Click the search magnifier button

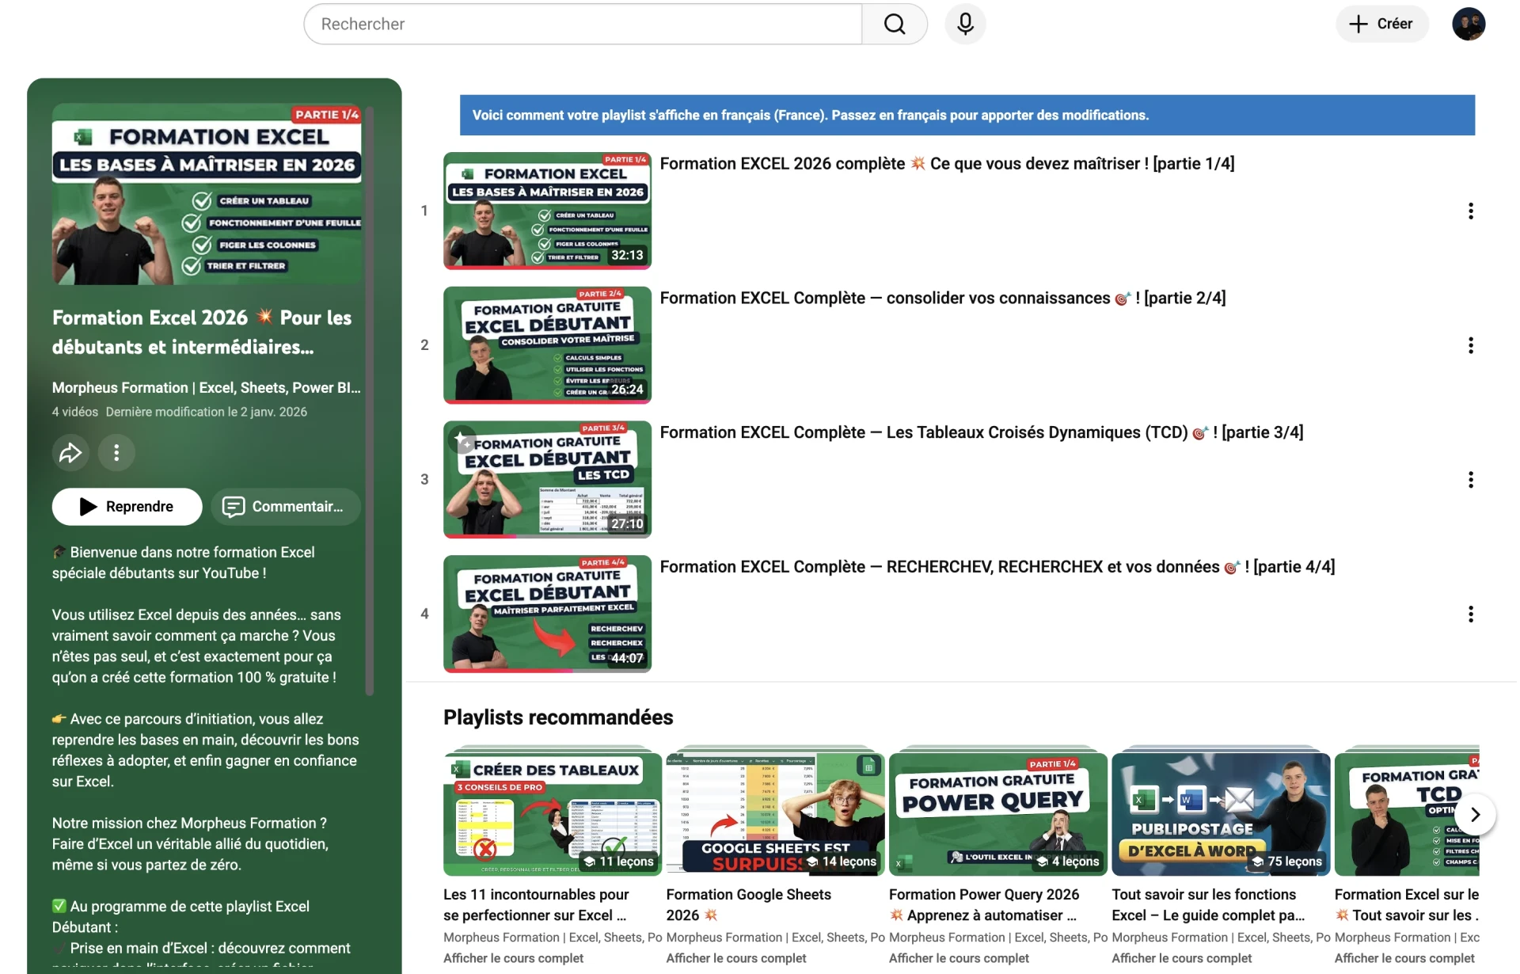895,24
